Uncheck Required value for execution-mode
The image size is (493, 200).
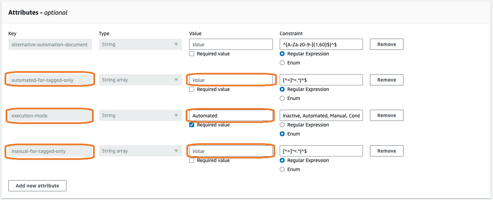click(x=192, y=125)
